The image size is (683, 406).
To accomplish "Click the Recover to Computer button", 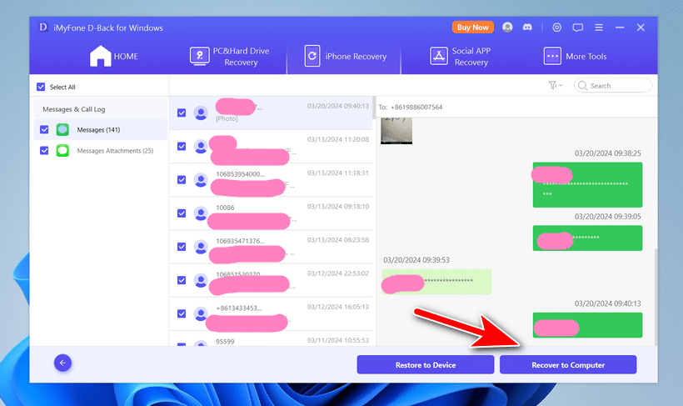I will (568, 365).
